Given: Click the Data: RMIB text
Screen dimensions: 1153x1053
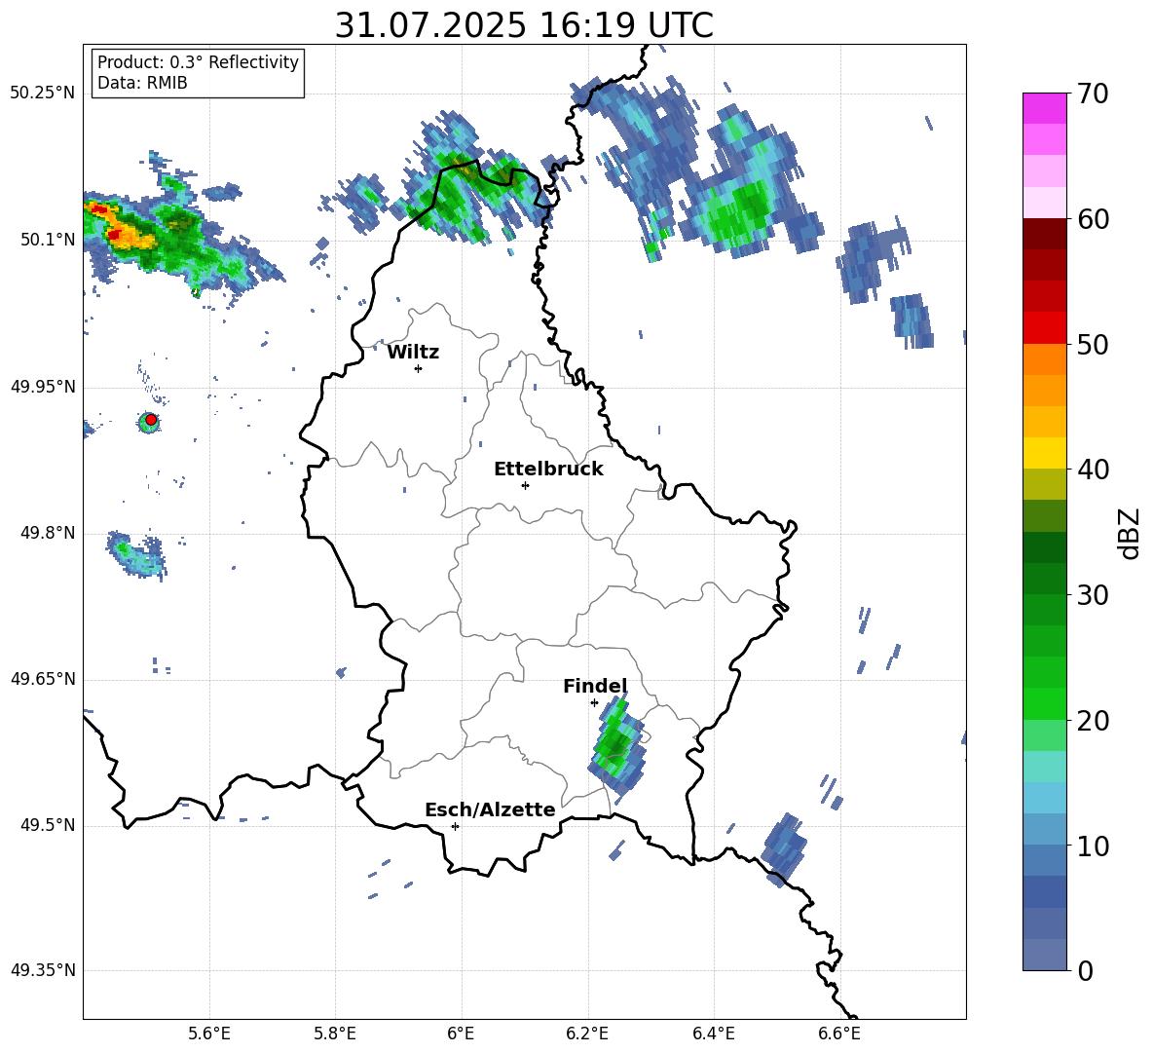Looking at the screenshot, I should click(x=142, y=83).
